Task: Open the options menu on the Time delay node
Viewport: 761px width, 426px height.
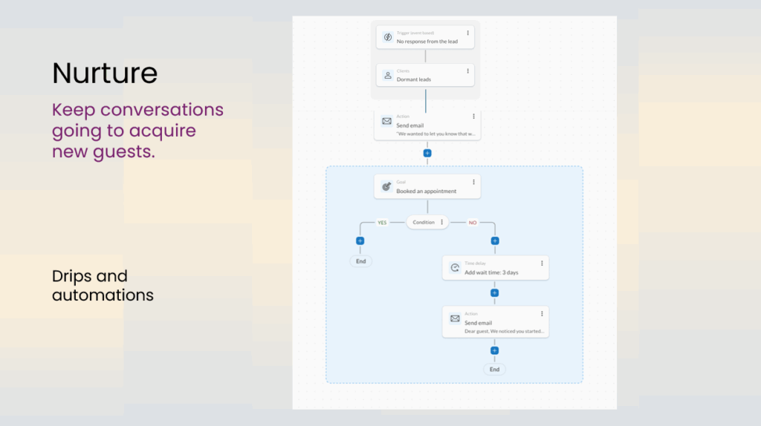Action: 542,263
